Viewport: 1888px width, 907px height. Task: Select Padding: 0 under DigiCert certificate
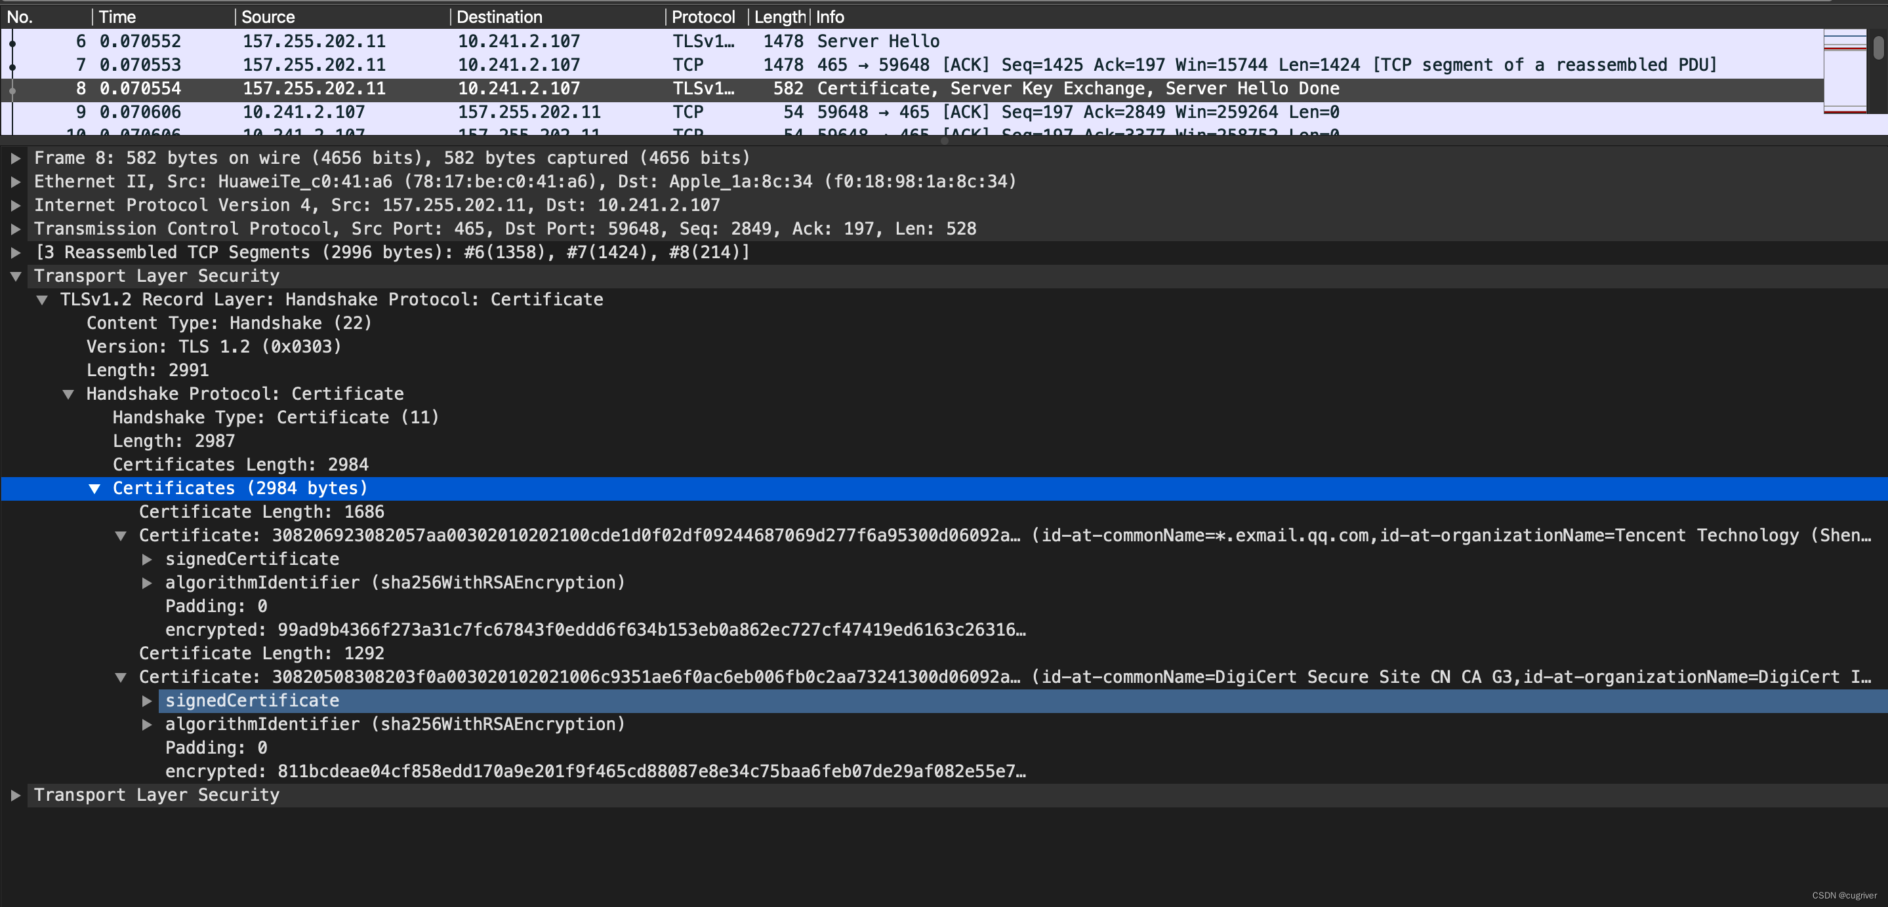point(216,747)
